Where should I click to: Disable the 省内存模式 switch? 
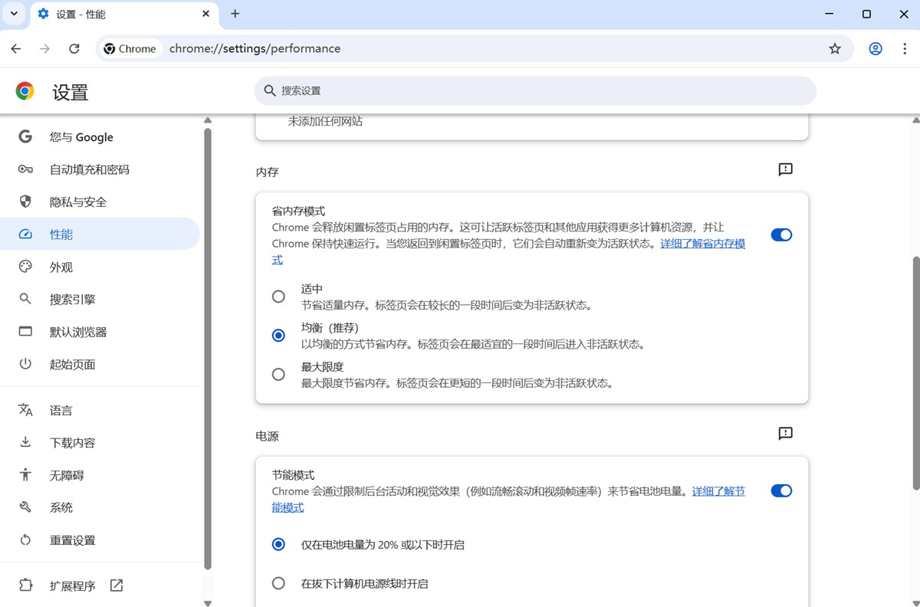click(x=780, y=235)
